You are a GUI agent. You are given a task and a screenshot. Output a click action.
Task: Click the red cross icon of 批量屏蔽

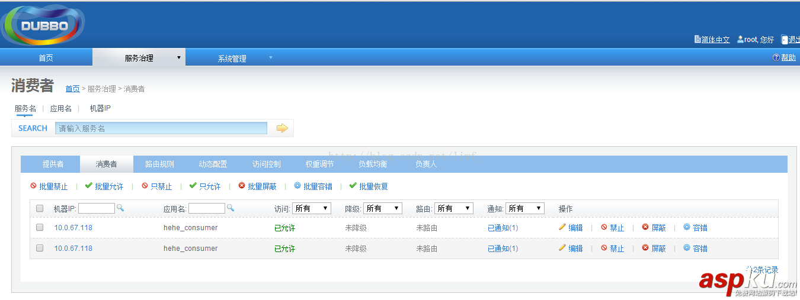click(x=242, y=186)
